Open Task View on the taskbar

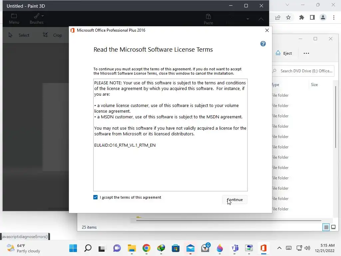pos(102,248)
